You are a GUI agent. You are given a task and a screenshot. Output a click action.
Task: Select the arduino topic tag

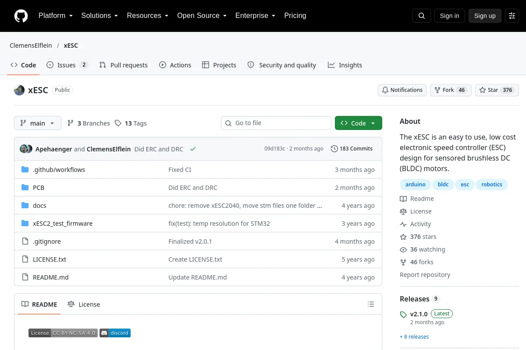coord(416,185)
